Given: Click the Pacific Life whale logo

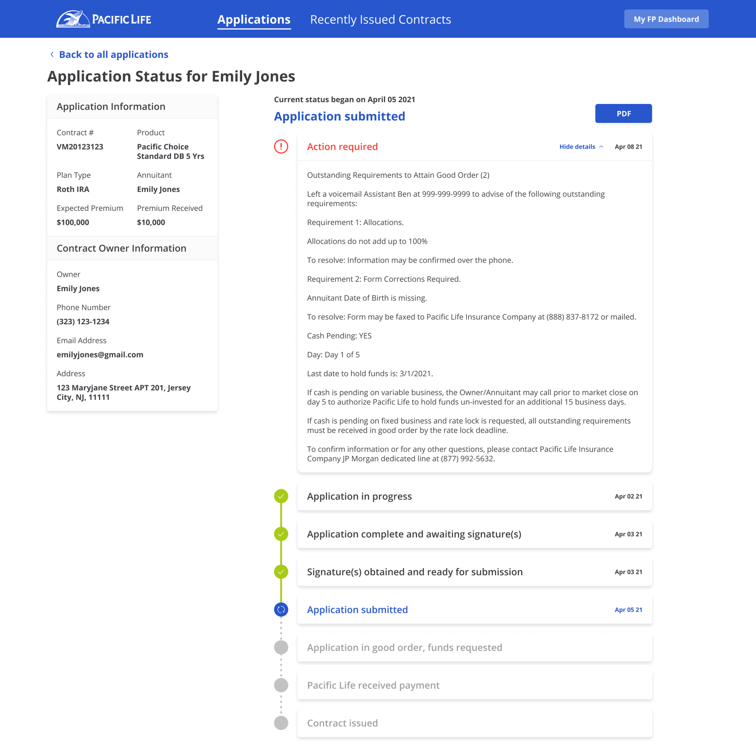Looking at the screenshot, I should coord(73,19).
